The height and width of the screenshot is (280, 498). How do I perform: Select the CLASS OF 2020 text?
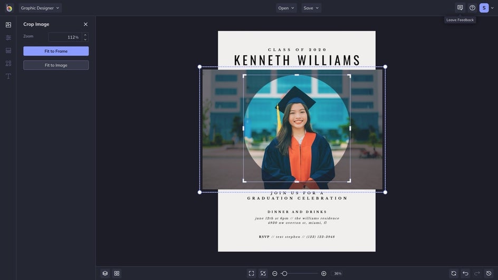coord(297,50)
